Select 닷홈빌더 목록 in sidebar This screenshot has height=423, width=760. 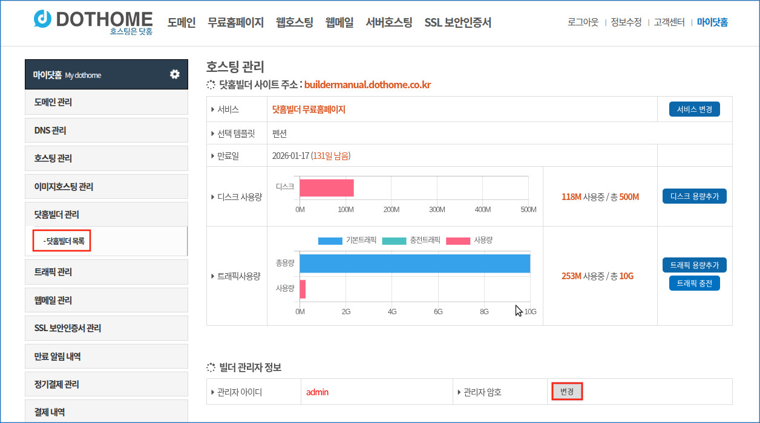[x=64, y=241]
